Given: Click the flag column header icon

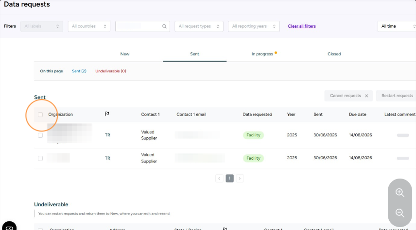Looking at the screenshot, I should coord(107,114).
